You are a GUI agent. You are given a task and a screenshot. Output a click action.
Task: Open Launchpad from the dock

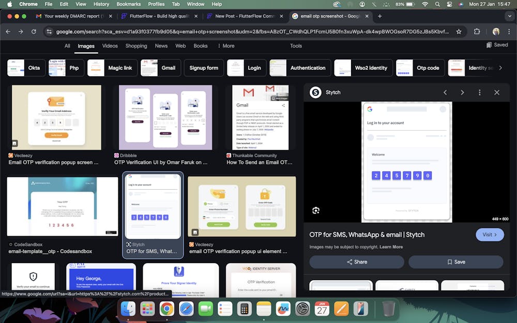[147, 309]
